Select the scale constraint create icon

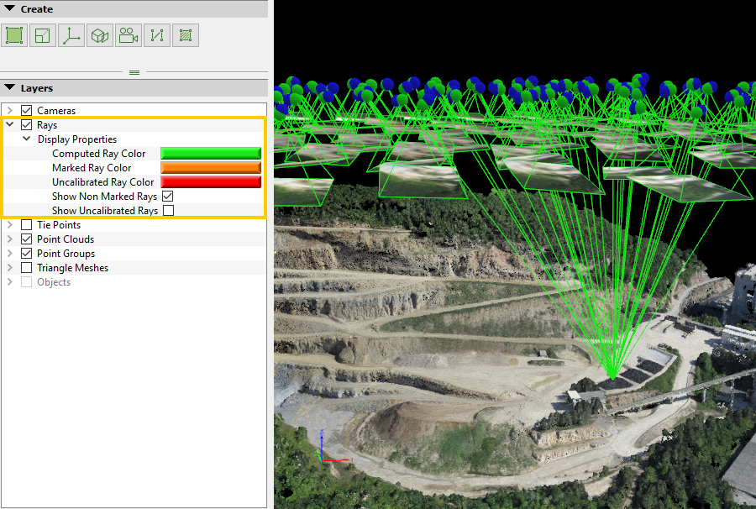(43, 35)
